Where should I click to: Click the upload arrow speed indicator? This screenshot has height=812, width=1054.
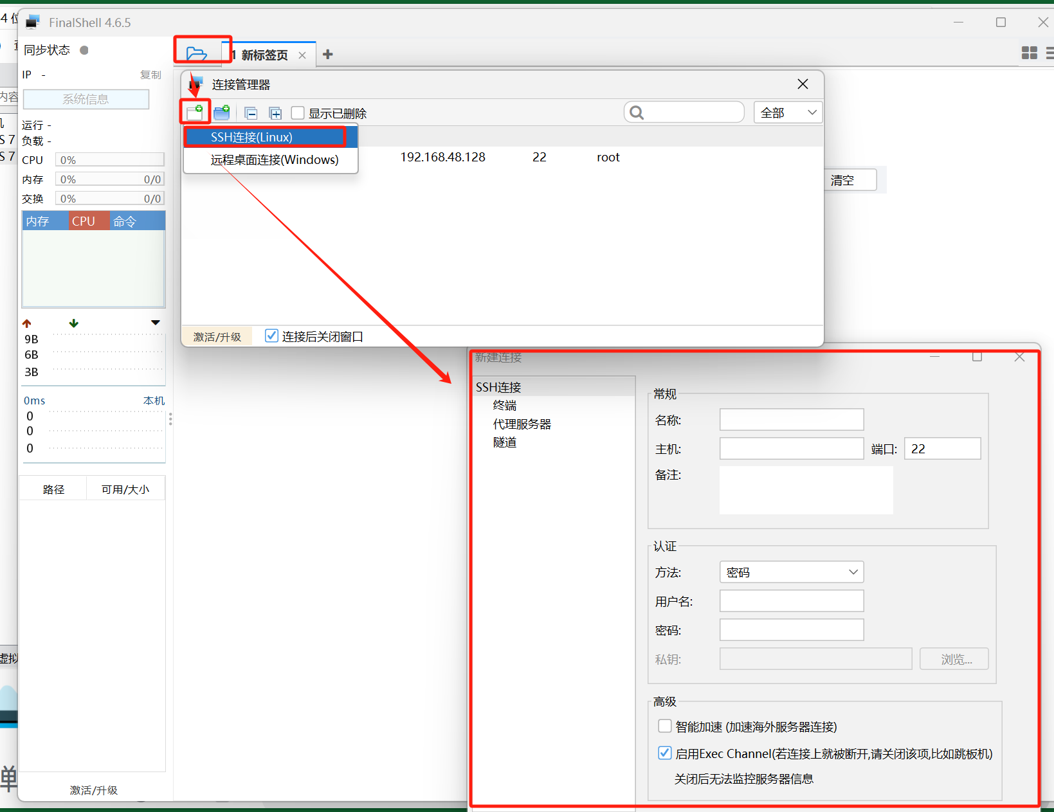pyautogui.click(x=27, y=323)
